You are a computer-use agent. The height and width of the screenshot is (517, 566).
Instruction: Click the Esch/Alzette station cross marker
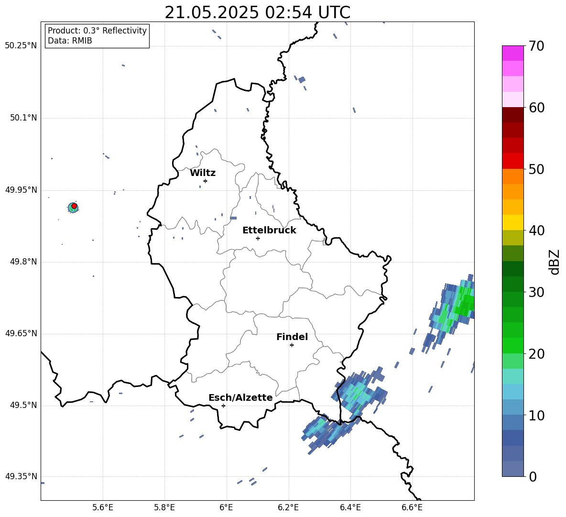pos(223,406)
